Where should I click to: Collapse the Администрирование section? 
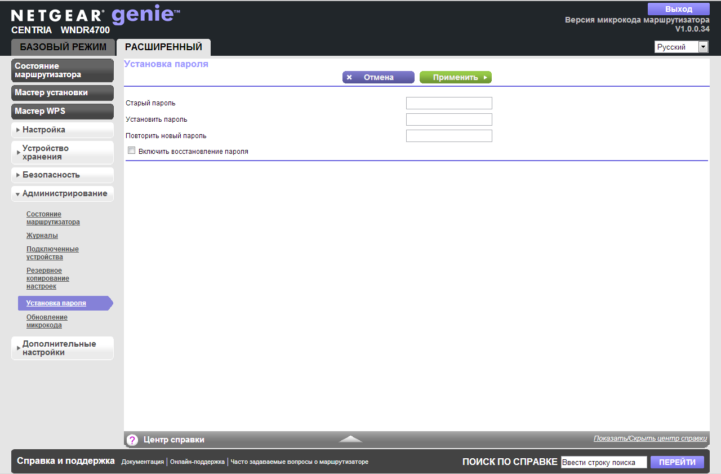(63, 193)
